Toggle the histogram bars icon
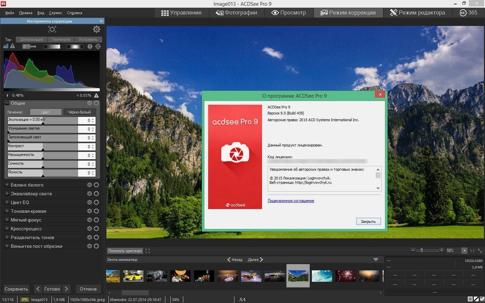The width and height of the screenshot is (485, 303). point(6,46)
